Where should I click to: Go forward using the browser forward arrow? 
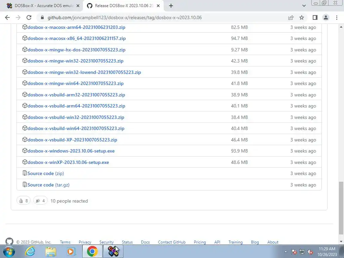tap(18, 17)
